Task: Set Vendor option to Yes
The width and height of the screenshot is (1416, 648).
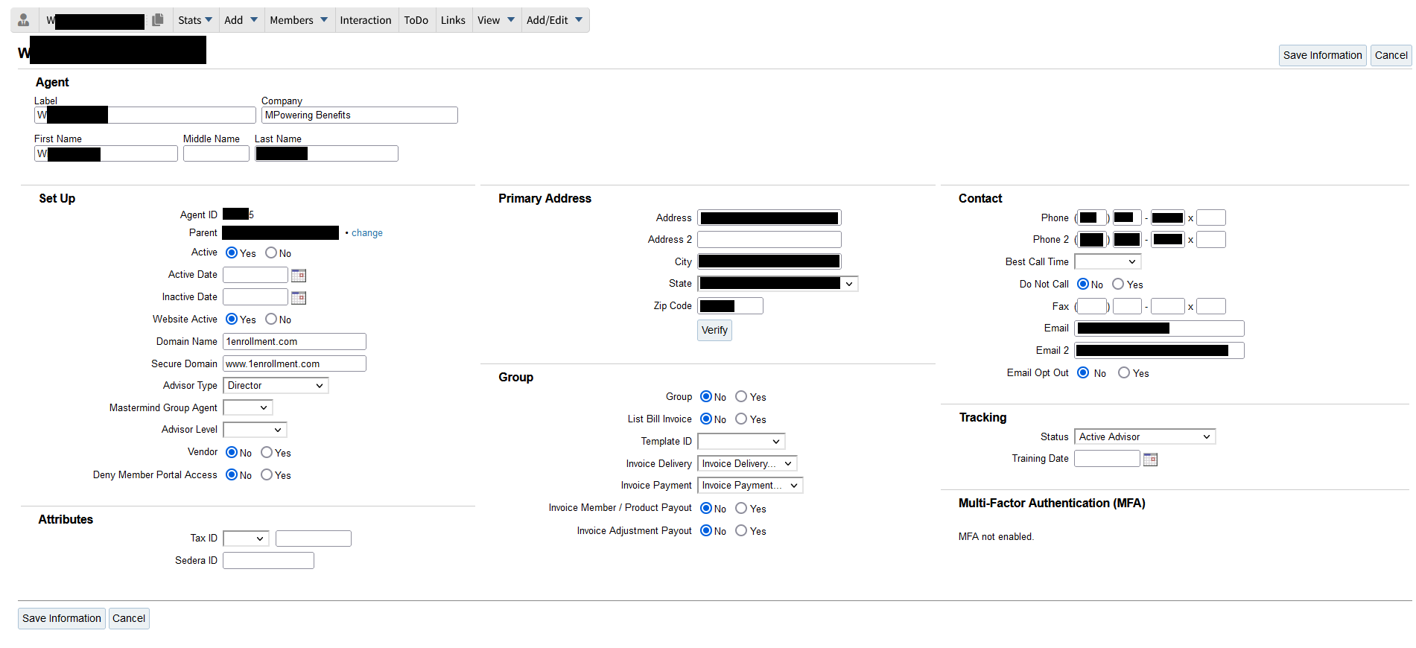Action: [267, 453]
